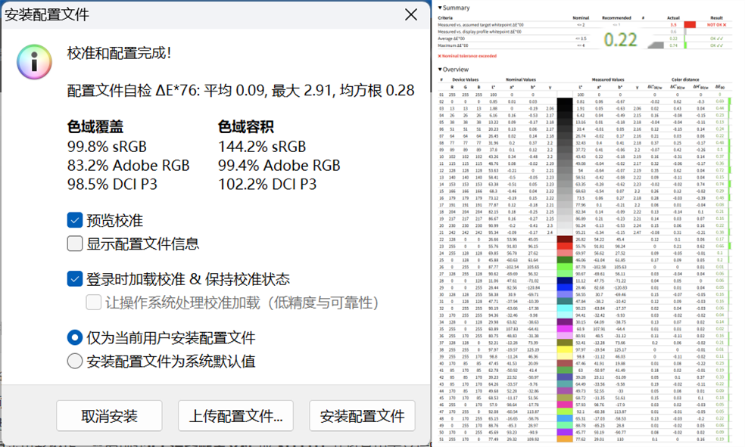The width and height of the screenshot is (745, 447).
Task: Enable the 显示配置文件信息 checkbox
Action: pyautogui.click(x=75, y=244)
